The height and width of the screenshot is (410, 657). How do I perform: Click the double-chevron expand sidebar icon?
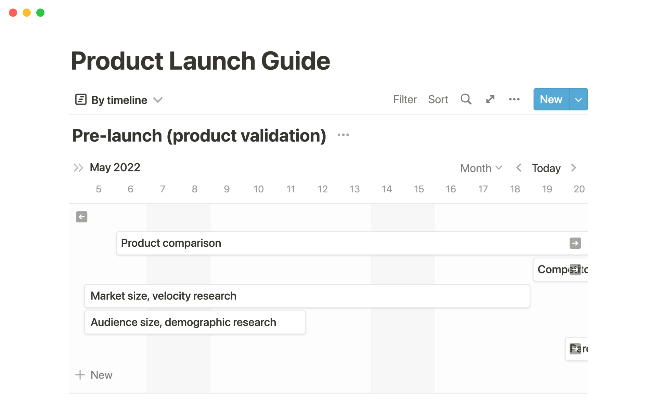coord(78,168)
